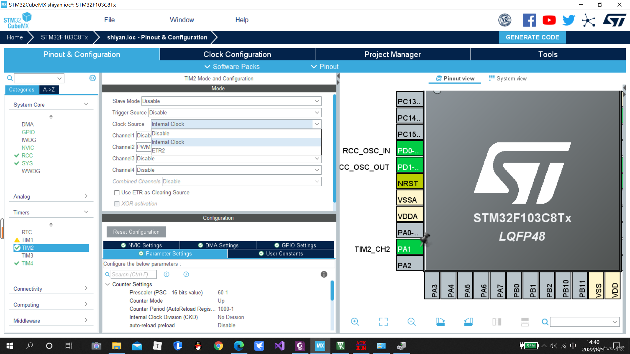Viewport: 630px width, 354px height.
Task: Open Microsoft Edge from taskbar
Action: point(239,346)
